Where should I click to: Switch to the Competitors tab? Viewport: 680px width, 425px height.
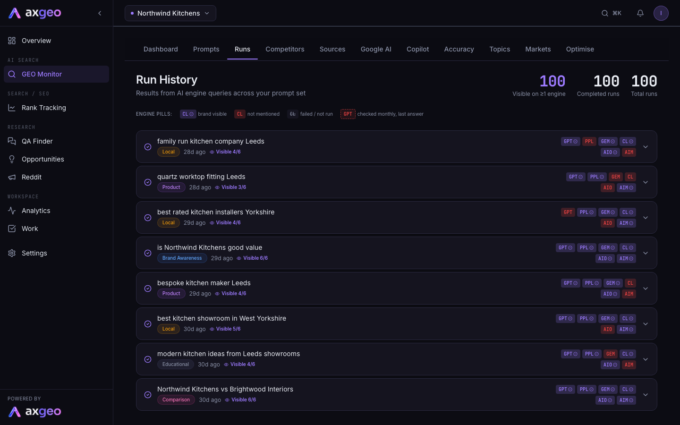(285, 49)
